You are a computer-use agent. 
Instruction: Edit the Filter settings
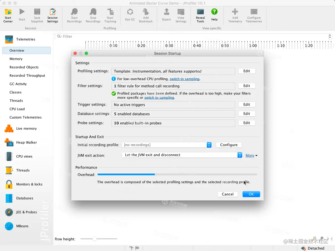pyautogui.click(x=247, y=86)
